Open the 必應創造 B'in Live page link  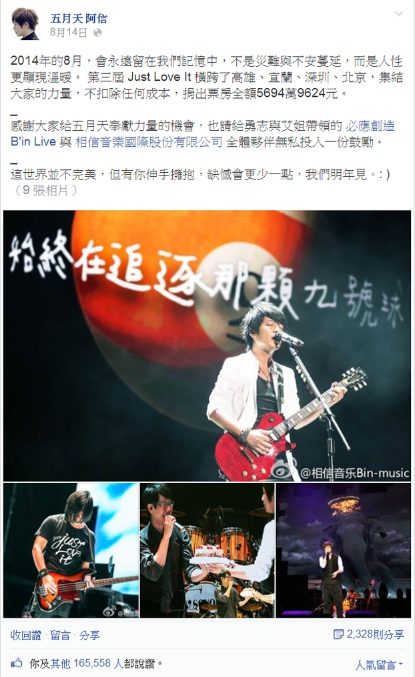[202, 134]
